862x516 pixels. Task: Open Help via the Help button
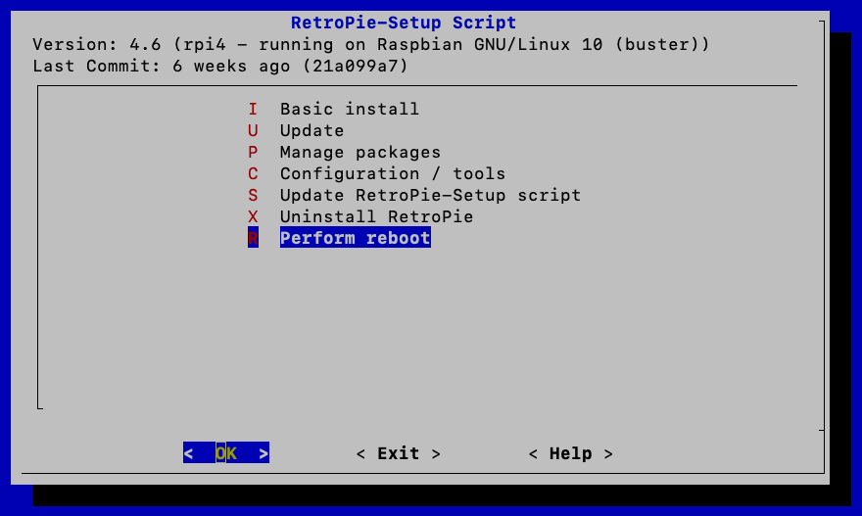pos(570,453)
